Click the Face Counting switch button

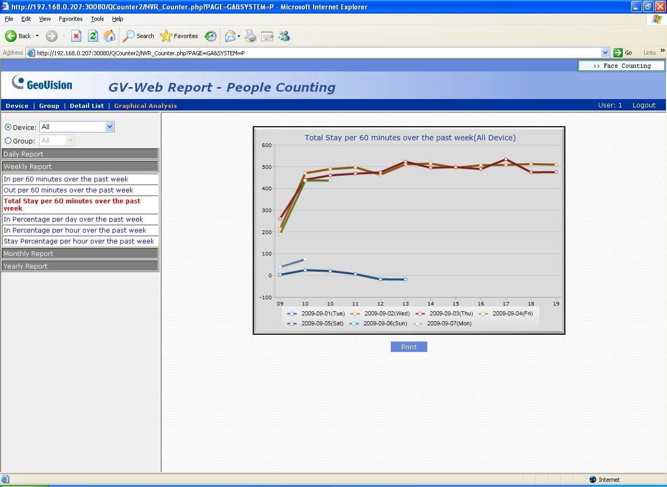tap(621, 66)
